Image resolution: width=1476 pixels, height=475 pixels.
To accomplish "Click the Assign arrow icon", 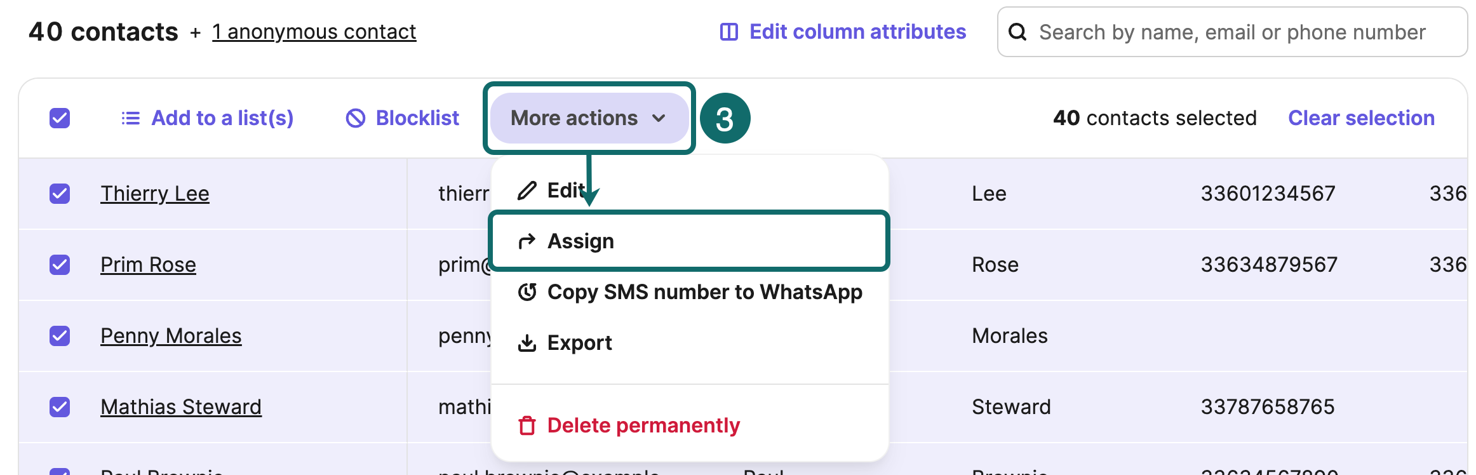I will pyautogui.click(x=527, y=241).
